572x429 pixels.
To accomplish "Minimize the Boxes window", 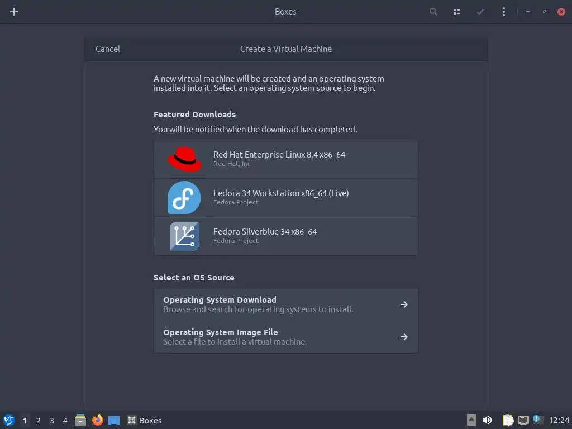I will coord(527,12).
